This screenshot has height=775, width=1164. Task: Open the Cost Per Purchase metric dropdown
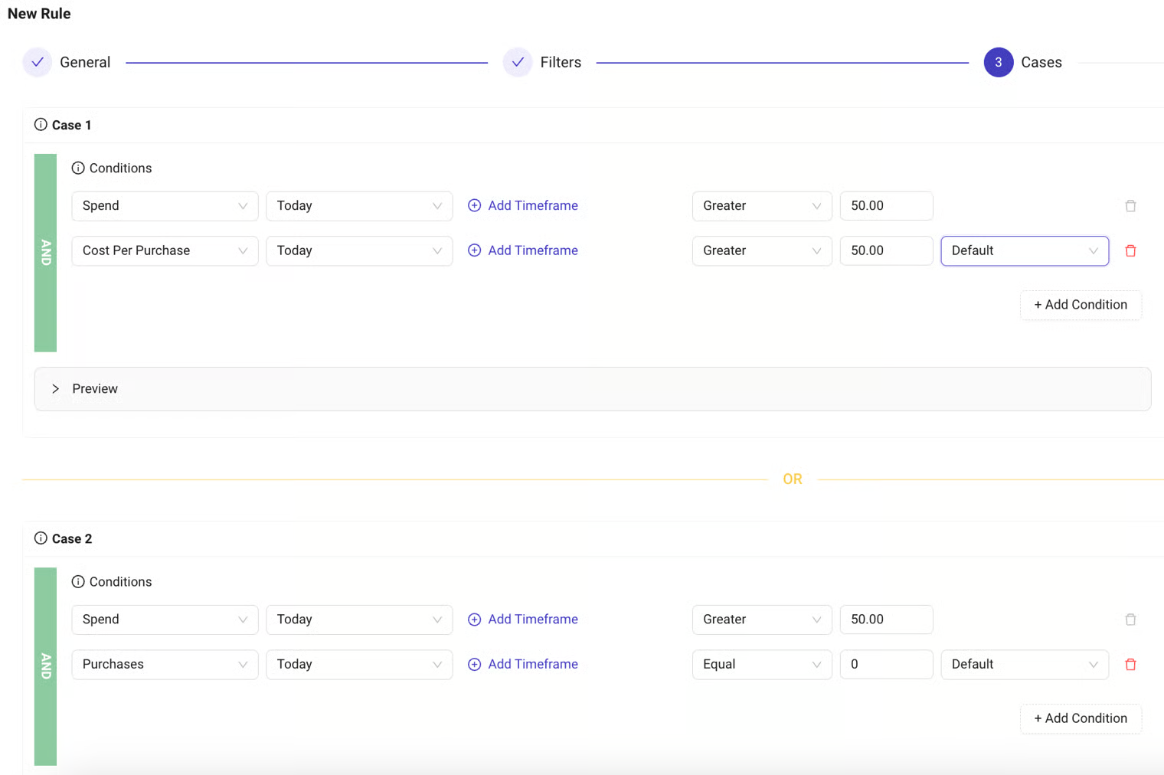pos(165,251)
